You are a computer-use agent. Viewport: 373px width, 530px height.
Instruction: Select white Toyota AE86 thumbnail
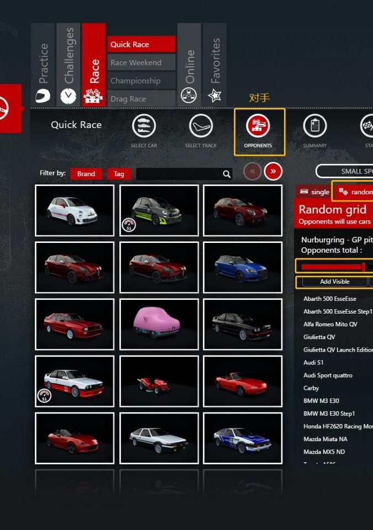coord(159,438)
